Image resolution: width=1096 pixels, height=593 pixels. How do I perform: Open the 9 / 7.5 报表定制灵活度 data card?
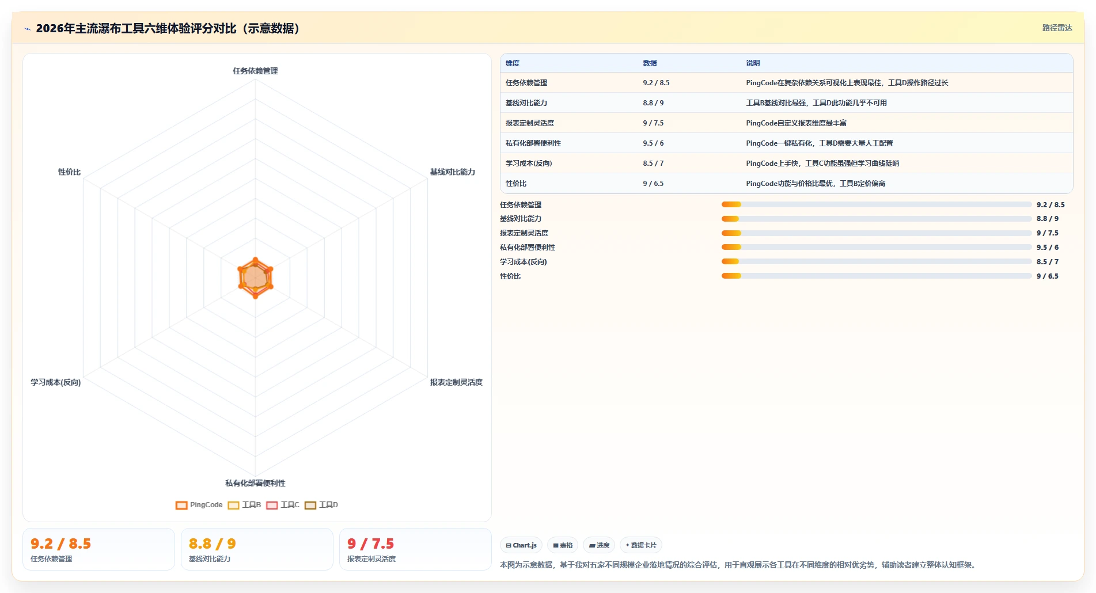click(415, 549)
